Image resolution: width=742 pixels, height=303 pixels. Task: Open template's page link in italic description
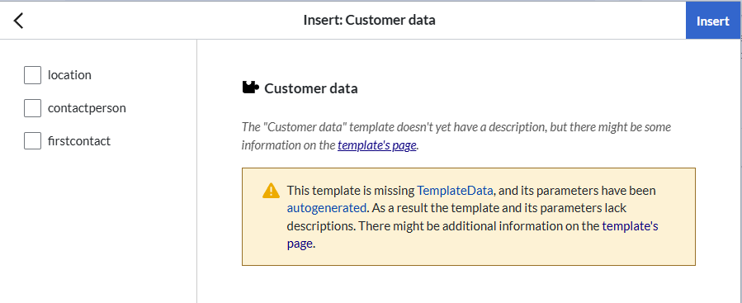[x=376, y=145]
